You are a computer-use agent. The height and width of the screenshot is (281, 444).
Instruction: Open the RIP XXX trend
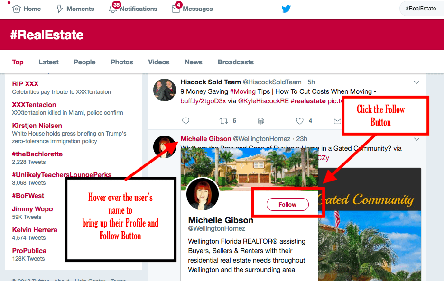tap(25, 84)
